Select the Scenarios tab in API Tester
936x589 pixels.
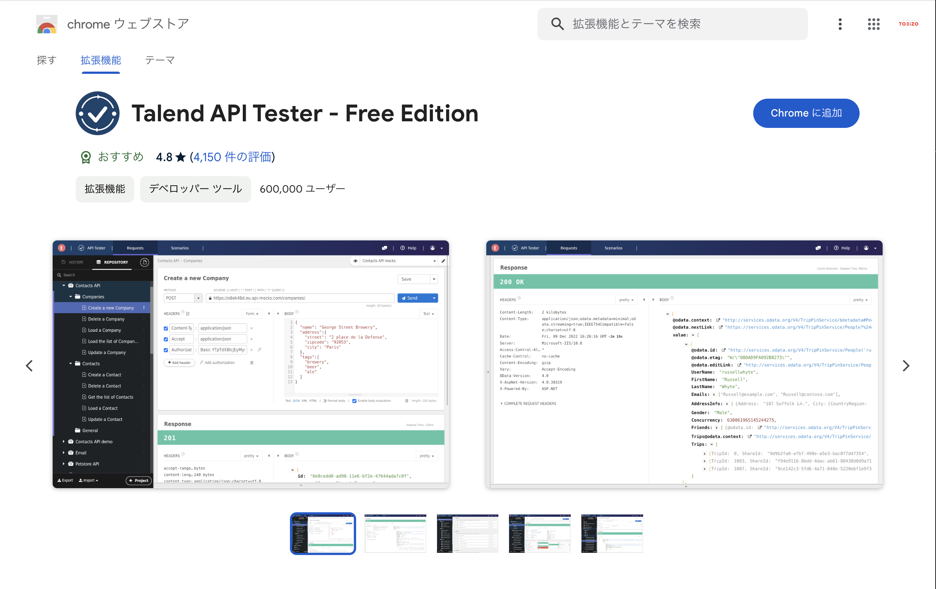(x=179, y=248)
